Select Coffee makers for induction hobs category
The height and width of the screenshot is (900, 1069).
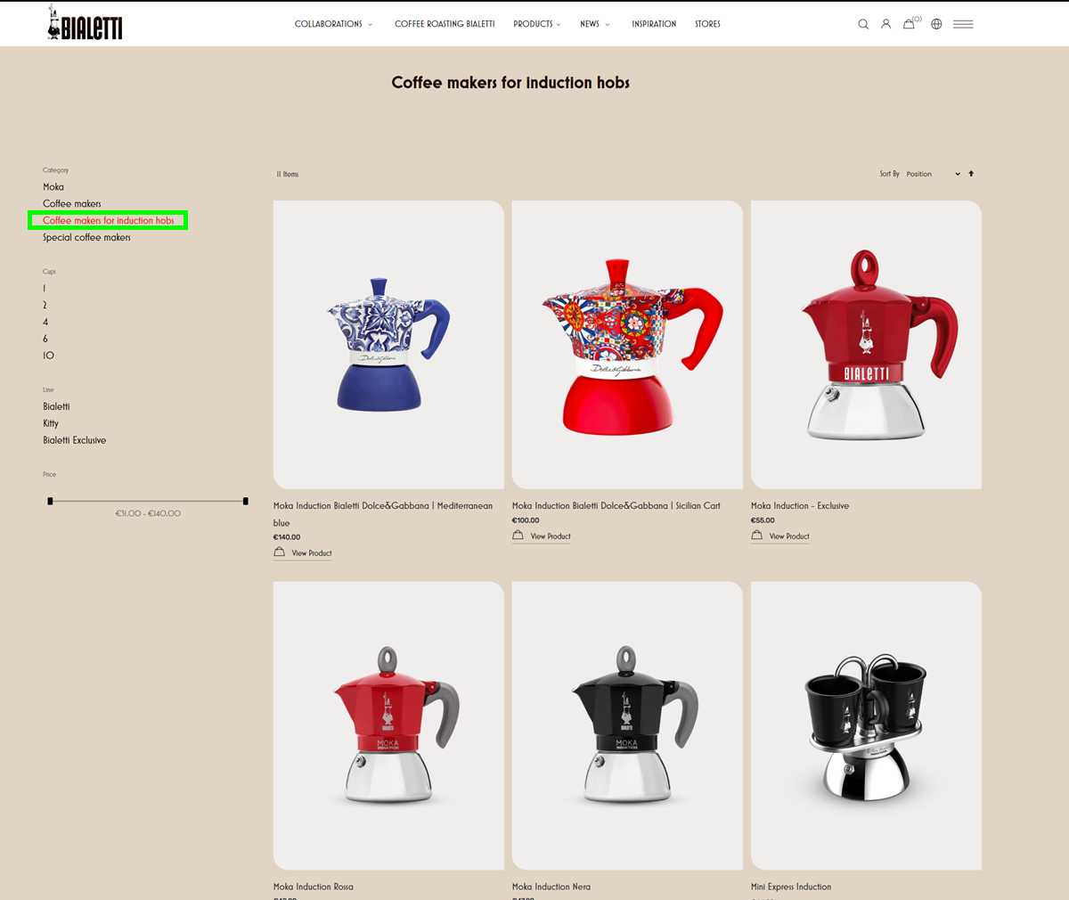click(x=109, y=220)
